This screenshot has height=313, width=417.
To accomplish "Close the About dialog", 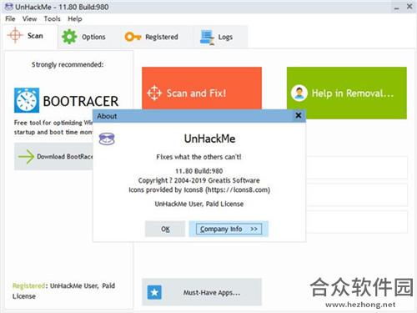I will pos(299,115).
